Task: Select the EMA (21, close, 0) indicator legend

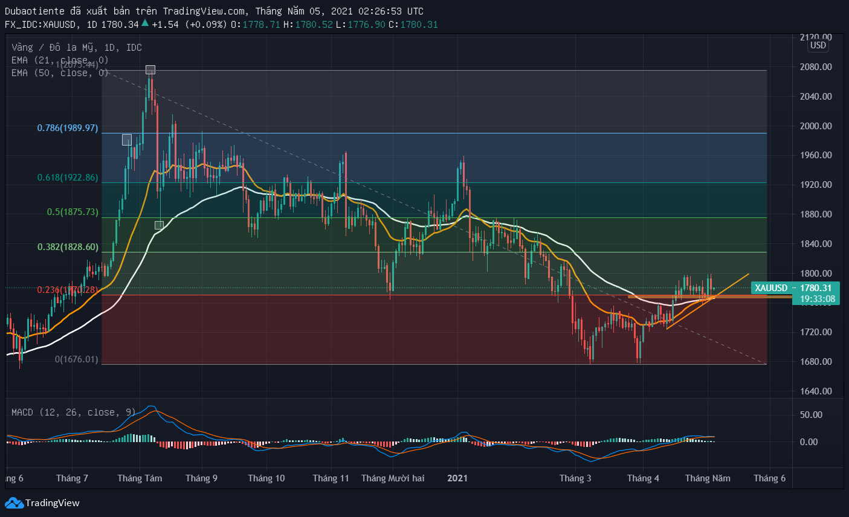Action: [x=60, y=60]
